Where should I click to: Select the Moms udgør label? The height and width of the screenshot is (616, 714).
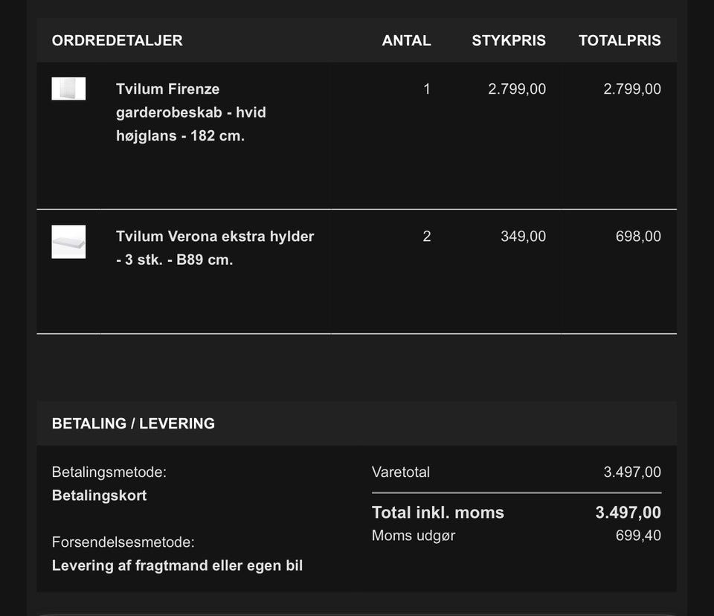[x=414, y=536]
